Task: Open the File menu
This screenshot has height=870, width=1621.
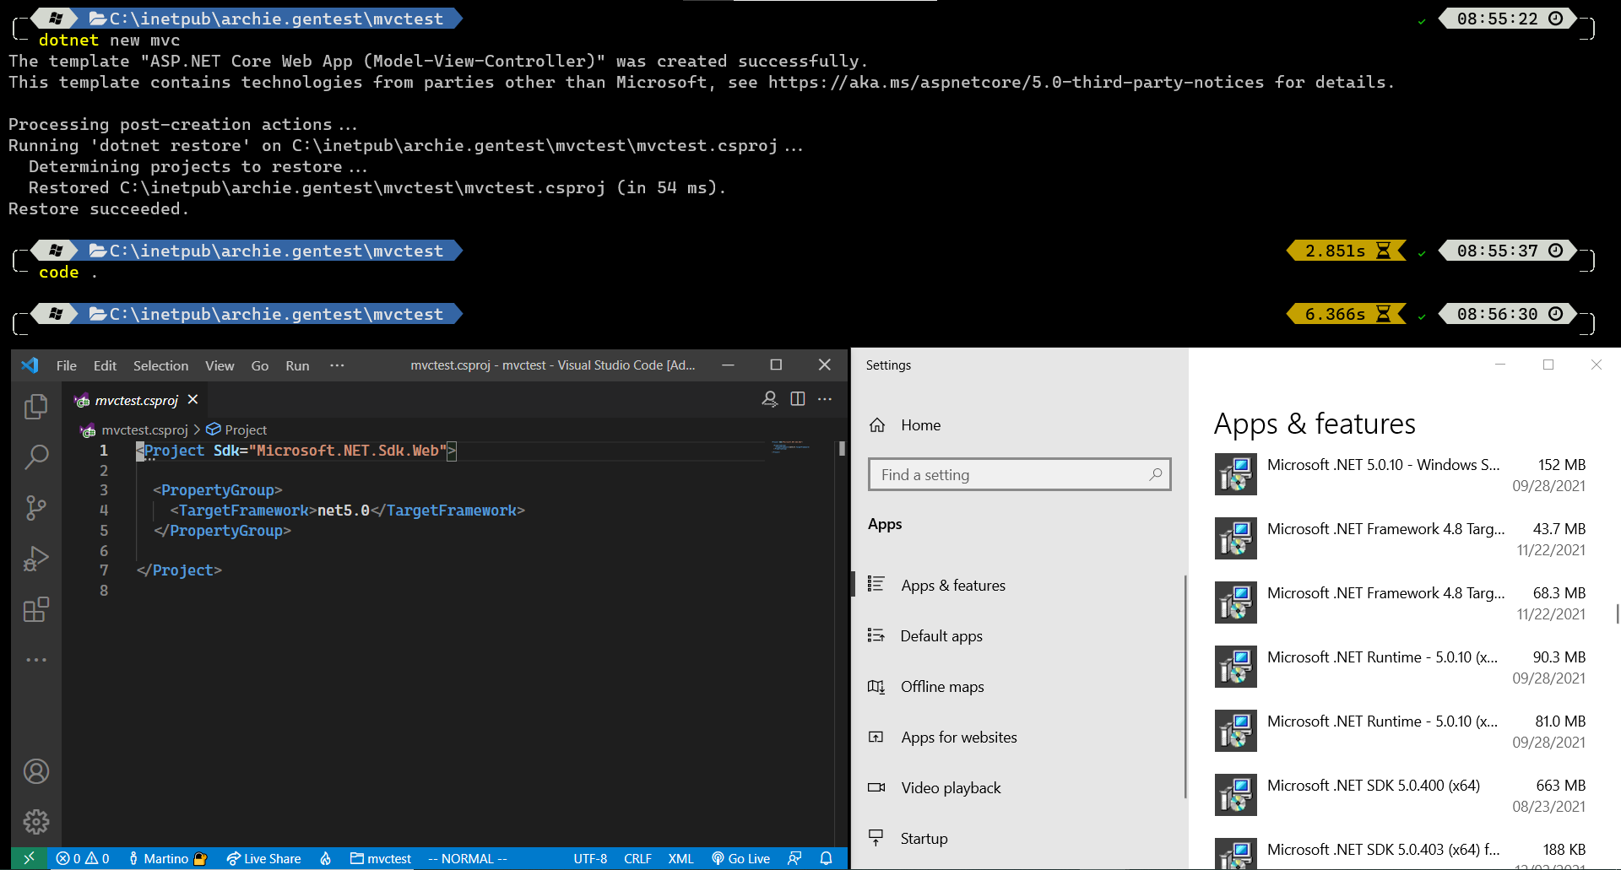Action: 66,365
